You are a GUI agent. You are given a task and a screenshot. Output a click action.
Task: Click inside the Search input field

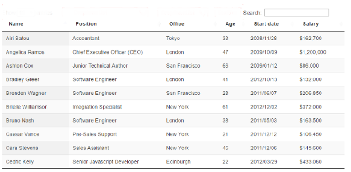[296, 13]
